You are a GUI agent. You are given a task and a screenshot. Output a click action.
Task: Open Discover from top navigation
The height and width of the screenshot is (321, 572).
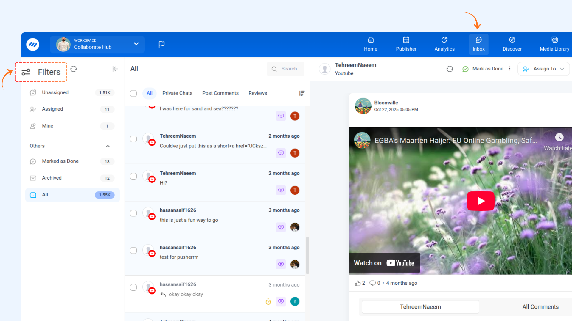(x=512, y=44)
